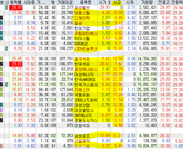Select stock 중앙에너비스
The height and width of the screenshot is (149, 183).
86,69
